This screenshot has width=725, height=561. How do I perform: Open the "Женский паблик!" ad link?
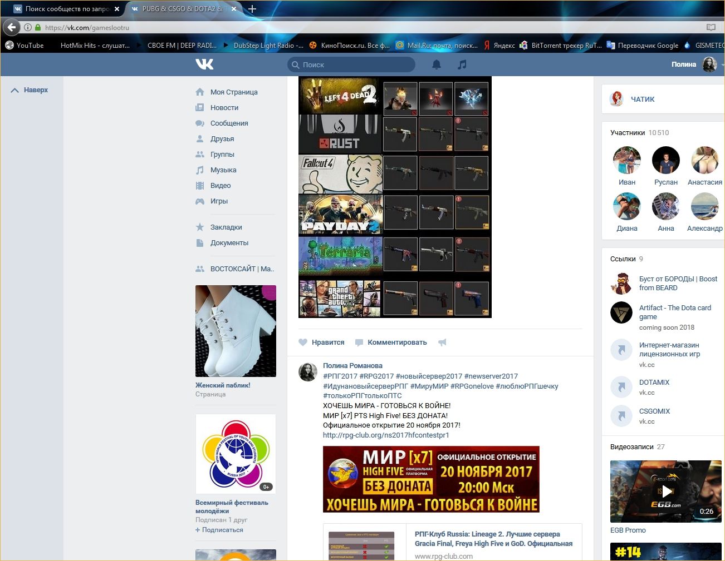pos(223,385)
